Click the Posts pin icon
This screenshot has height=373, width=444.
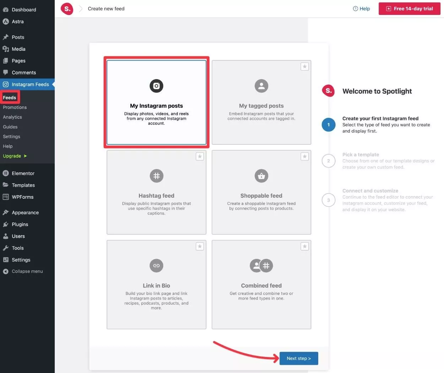pos(6,37)
